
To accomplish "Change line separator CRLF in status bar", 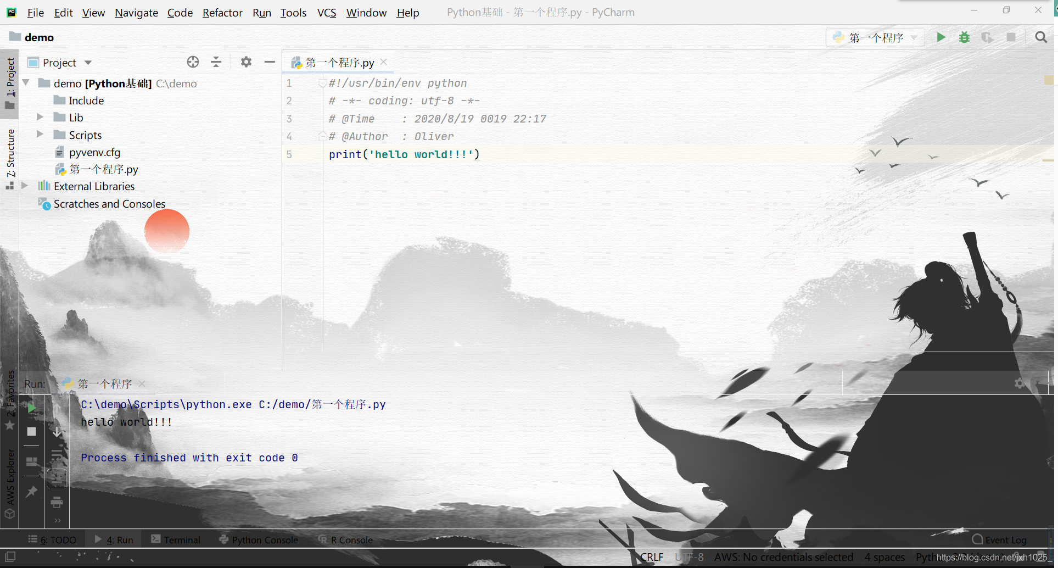I will click(652, 557).
